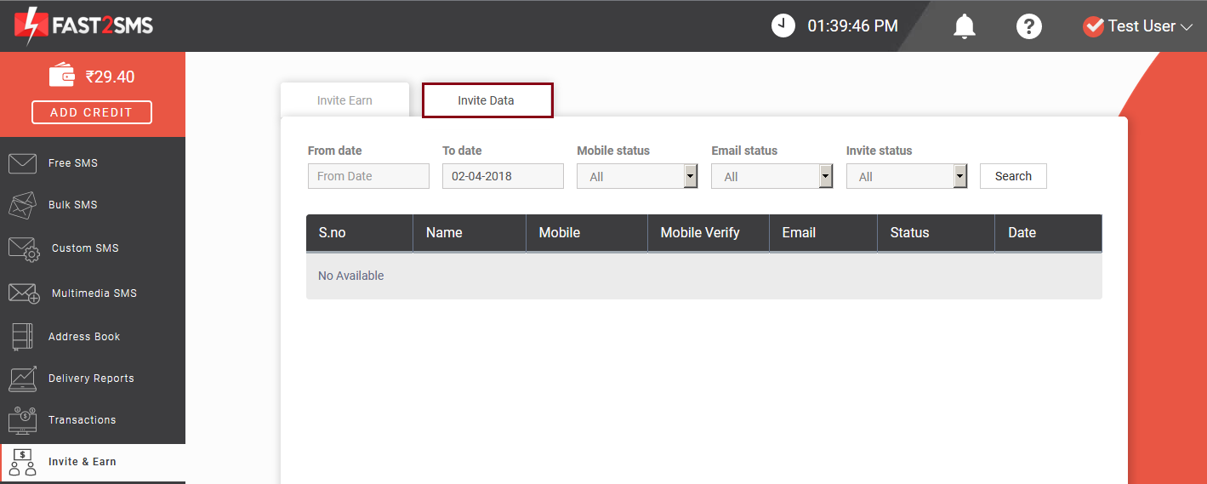The height and width of the screenshot is (484, 1207).
Task: Click the To date field 02-04-2018
Action: coord(503,176)
